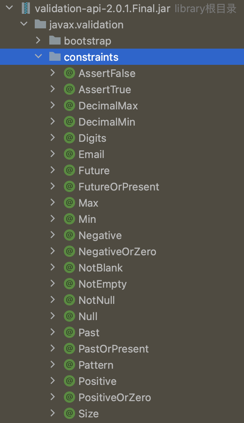
Task: Select the PositiveOrZero annotation class
Action: pyautogui.click(x=115, y=397)
